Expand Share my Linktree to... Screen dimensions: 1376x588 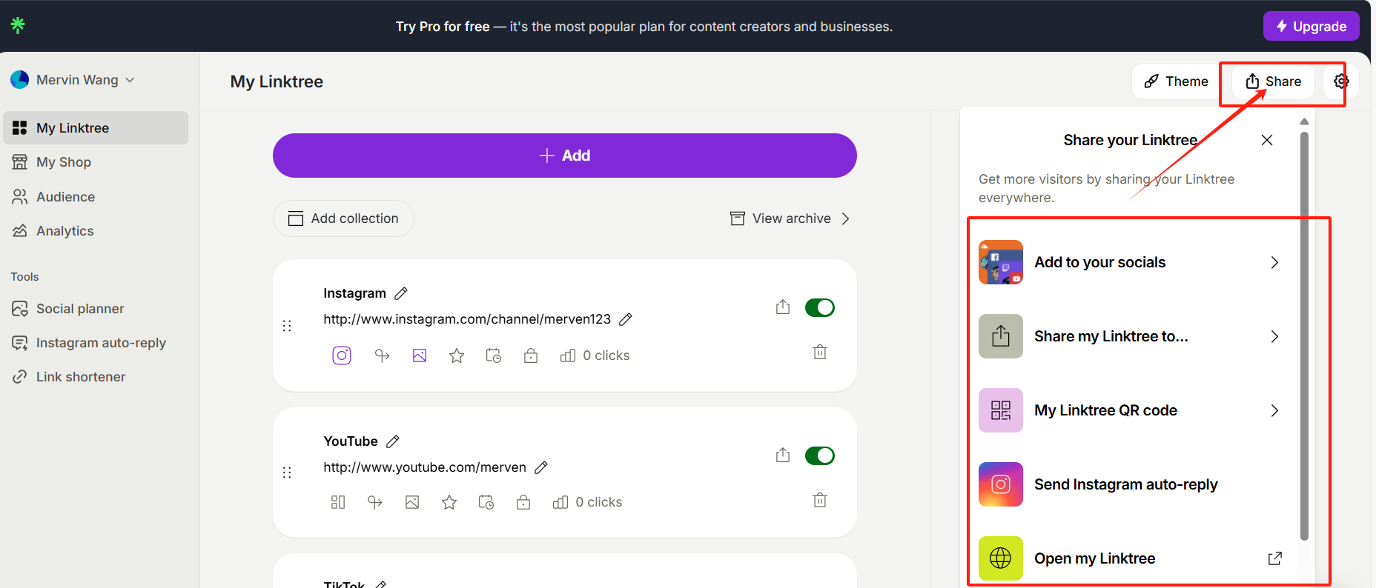1129,336
